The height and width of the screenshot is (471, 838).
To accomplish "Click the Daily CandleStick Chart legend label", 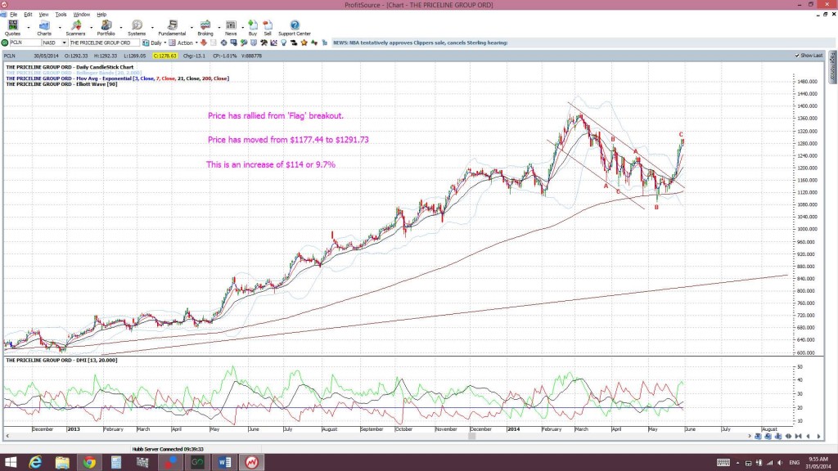I will pyautogui.click(x=70, y=67).
